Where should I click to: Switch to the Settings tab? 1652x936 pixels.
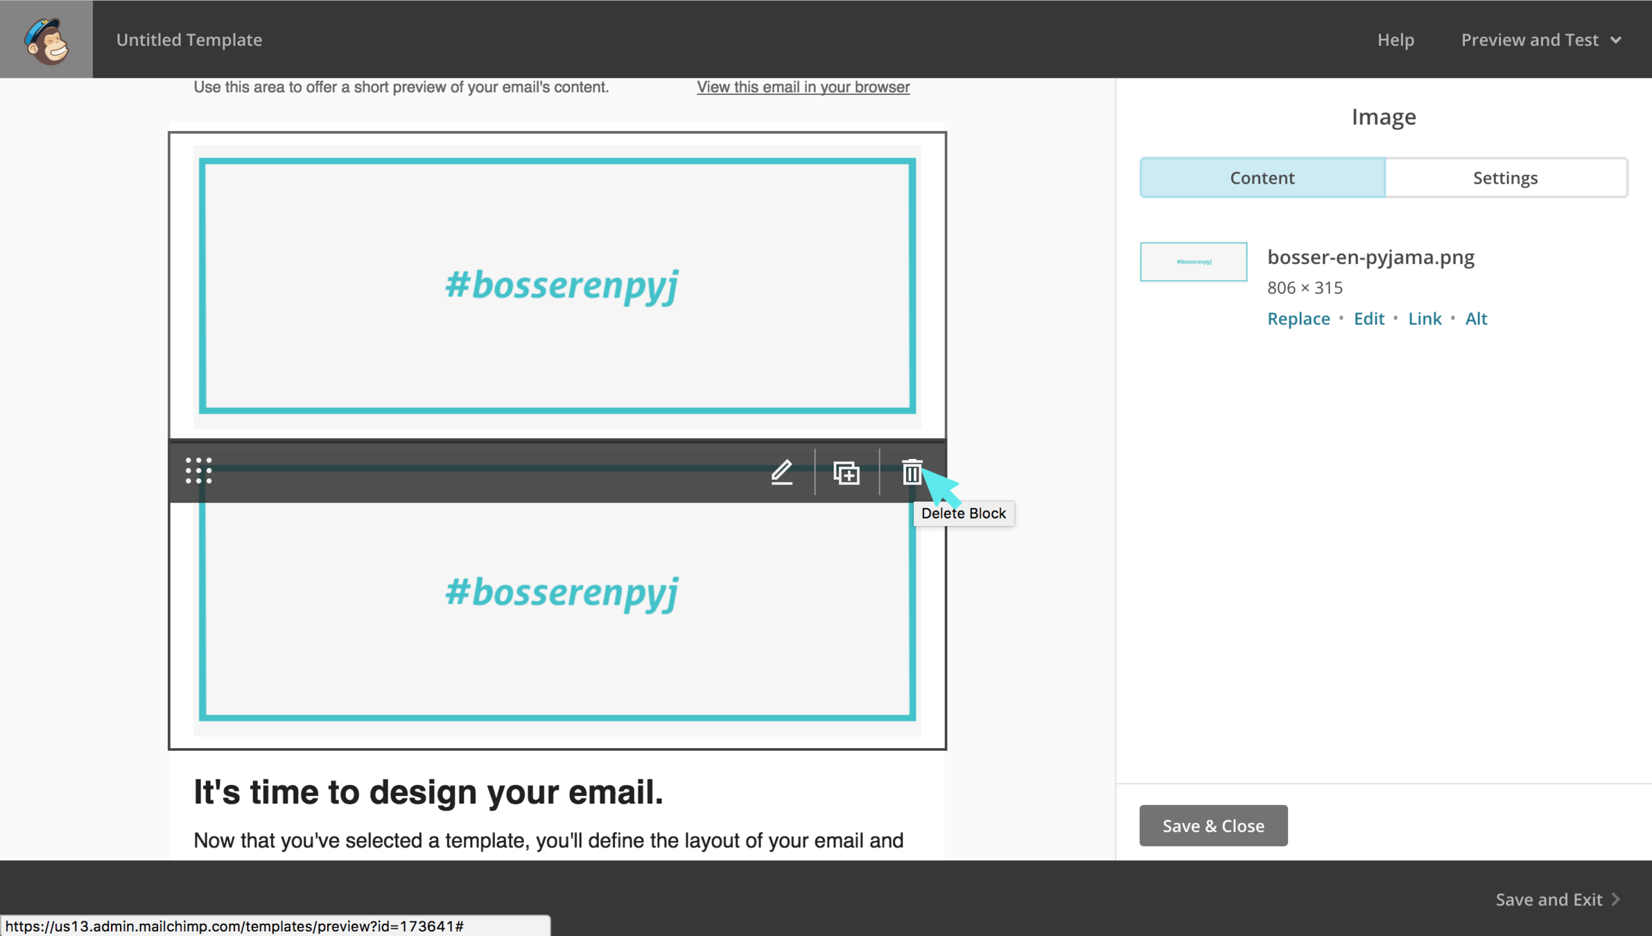[1505, 177]
